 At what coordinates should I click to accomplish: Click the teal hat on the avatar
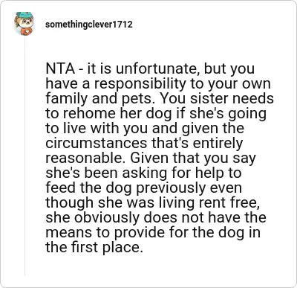pyautogui.click(x=25, y=15)
